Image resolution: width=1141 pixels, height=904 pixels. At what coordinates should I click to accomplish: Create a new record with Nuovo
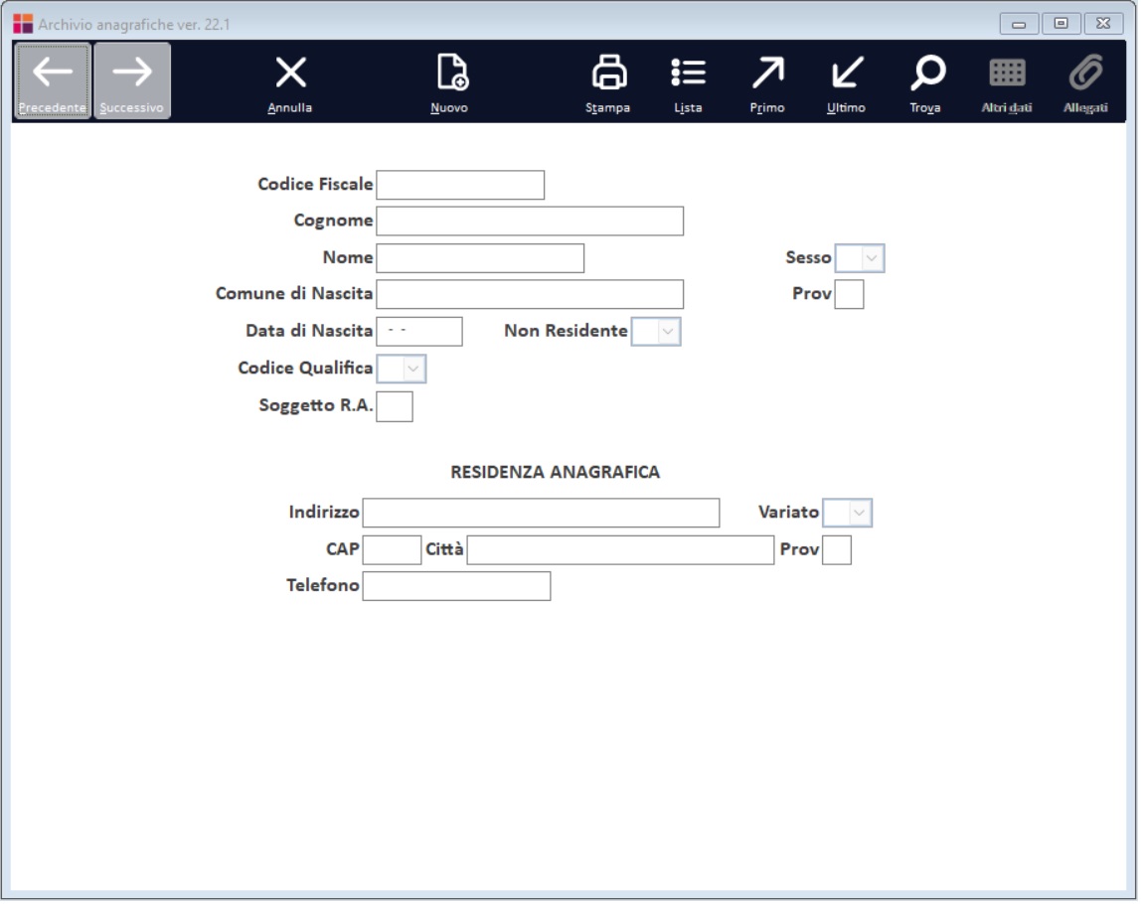pos(450,83)
